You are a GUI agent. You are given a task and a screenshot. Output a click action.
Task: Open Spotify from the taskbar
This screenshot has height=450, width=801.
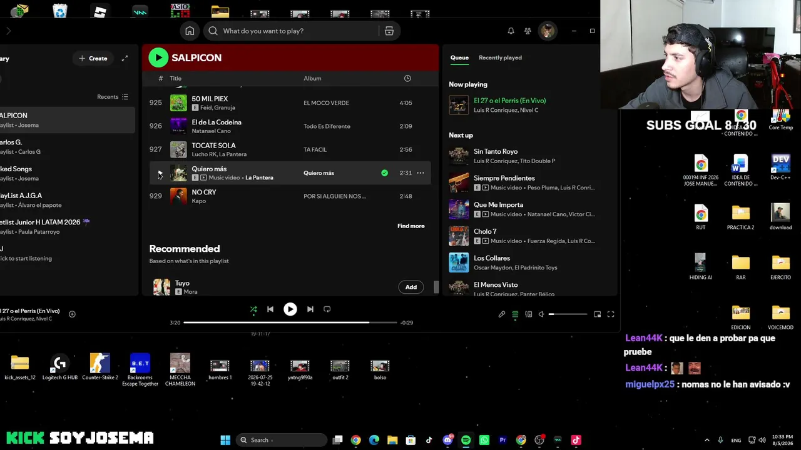pos(466,440)
